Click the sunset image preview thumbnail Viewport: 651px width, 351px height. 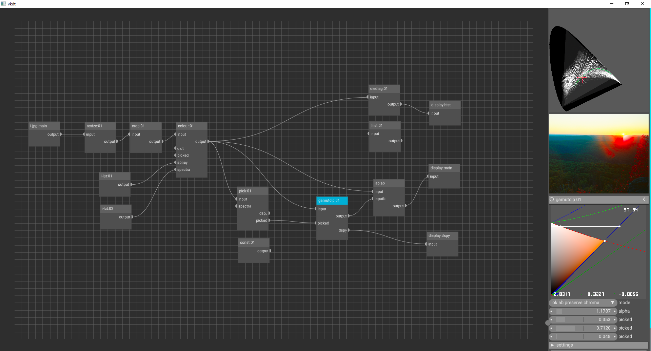click(x=598, y=153)
